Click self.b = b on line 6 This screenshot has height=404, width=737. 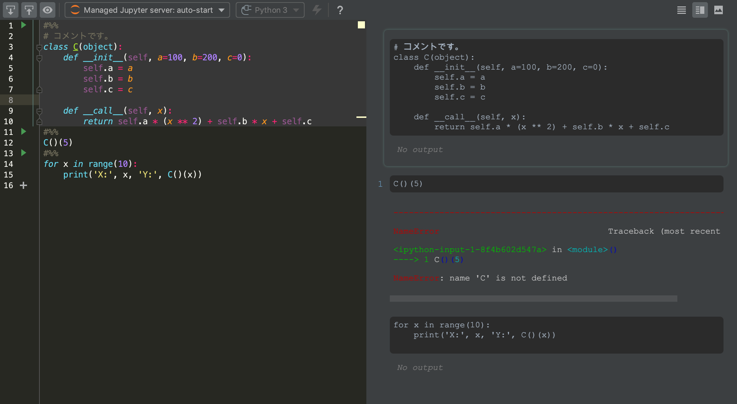[x=108, y=78]
